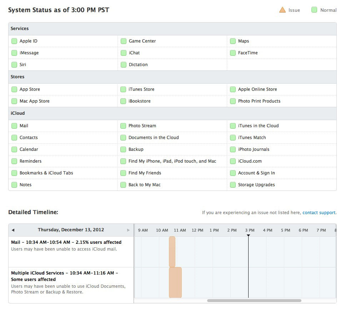
Task: Click the Find My iPhone, iPad label
Action: click(172, 161)
